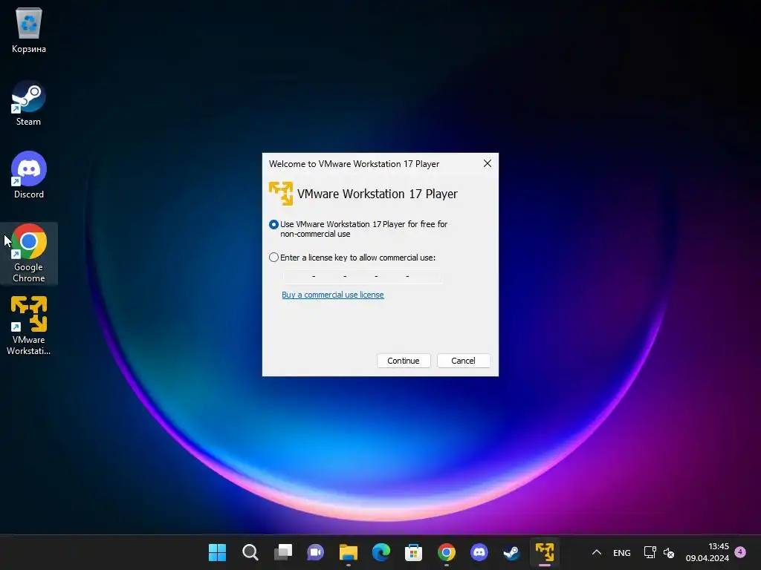Image resolution: width=761 pixels, height=570 pixels.
Task: Open the Windows Start menu
Action: [x=218, y=552]
